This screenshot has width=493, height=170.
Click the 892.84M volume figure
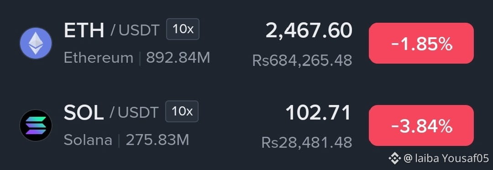(x=178, y=58)
